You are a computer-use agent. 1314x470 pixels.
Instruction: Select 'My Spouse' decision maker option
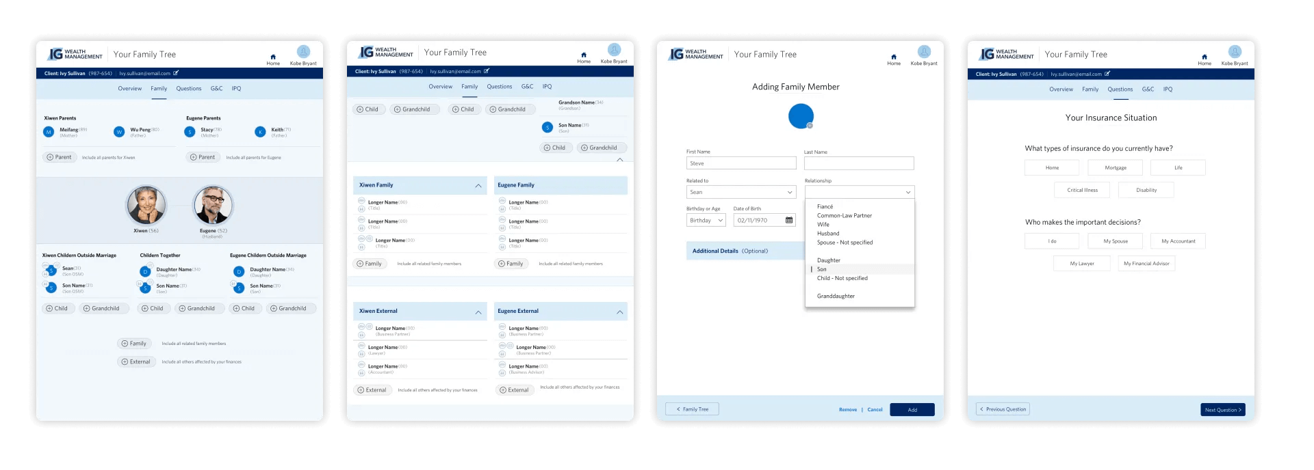pos(1116,241)
